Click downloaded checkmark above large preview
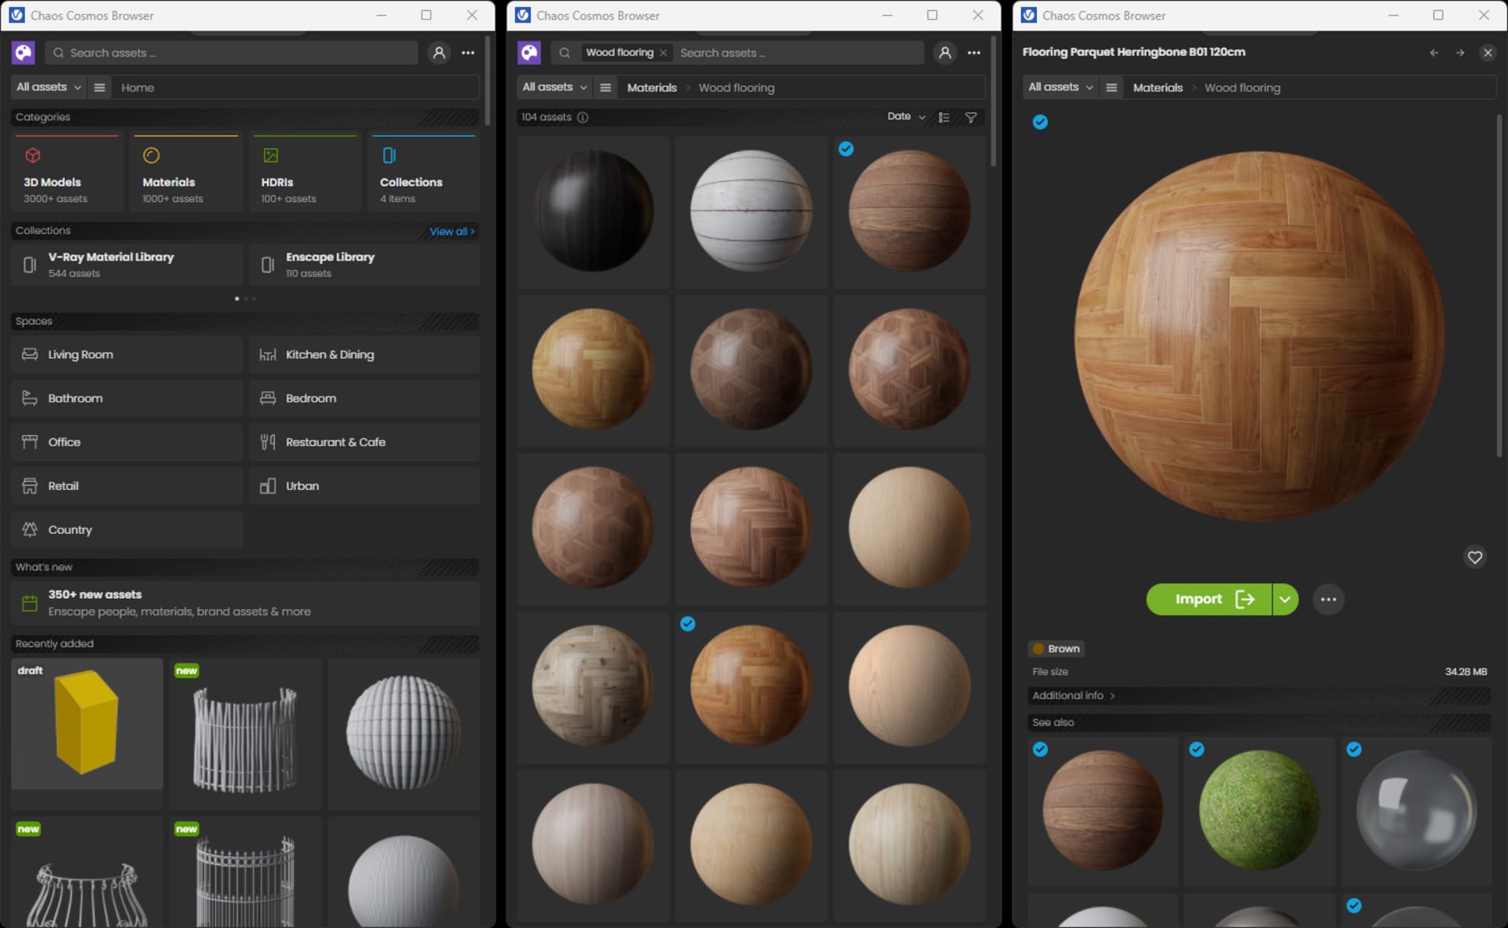Image resolution: width=1508 pixels, height=928 pixels. [1040, 122]
